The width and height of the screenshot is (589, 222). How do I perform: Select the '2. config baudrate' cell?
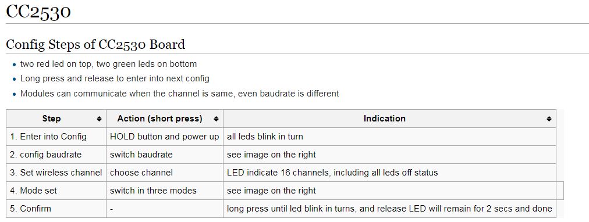click(x=56, y=155)
